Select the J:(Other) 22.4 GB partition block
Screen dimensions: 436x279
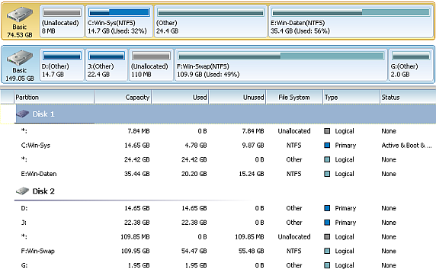106,65
